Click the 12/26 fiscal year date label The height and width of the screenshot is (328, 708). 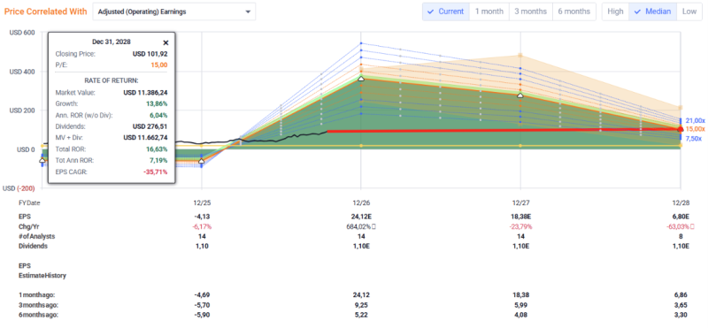(x=360, y=203)
